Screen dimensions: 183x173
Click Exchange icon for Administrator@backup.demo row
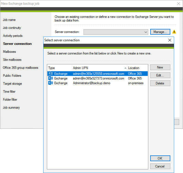coord(50,83)
